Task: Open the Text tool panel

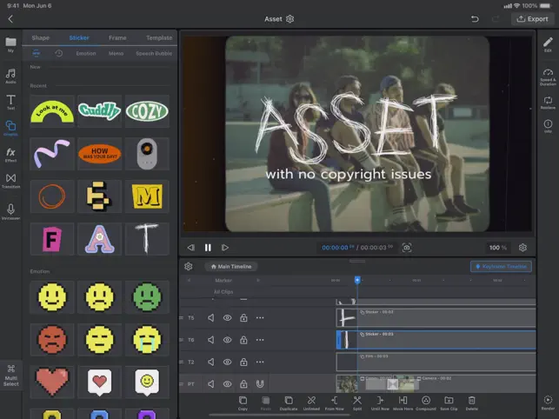Action: point(10,102)
